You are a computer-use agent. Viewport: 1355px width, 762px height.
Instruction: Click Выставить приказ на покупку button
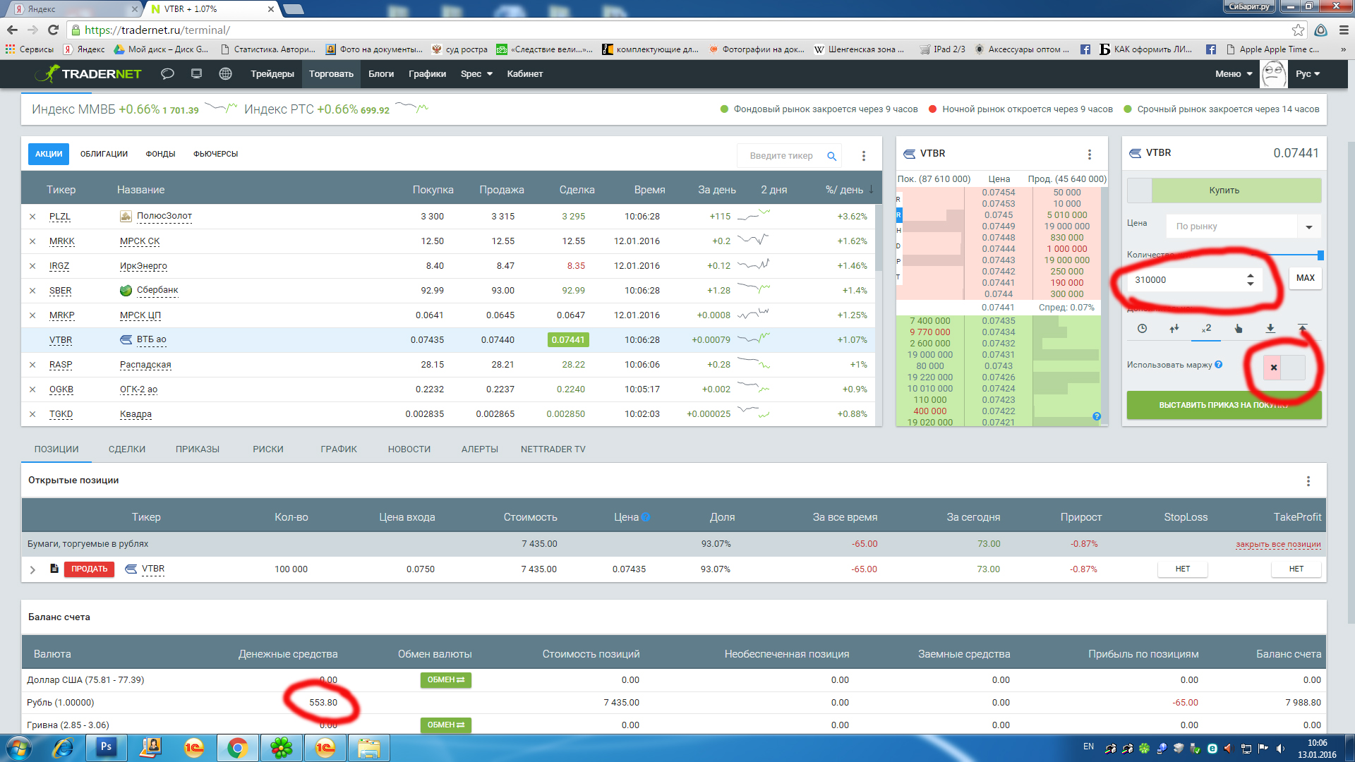pyautogui.click(x=1224, y=405)
